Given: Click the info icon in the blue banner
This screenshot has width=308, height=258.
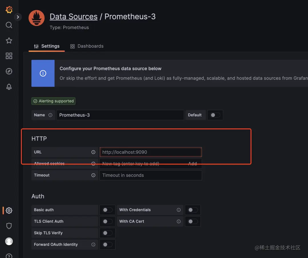Looking at the screenshot, I should point(43,73).
